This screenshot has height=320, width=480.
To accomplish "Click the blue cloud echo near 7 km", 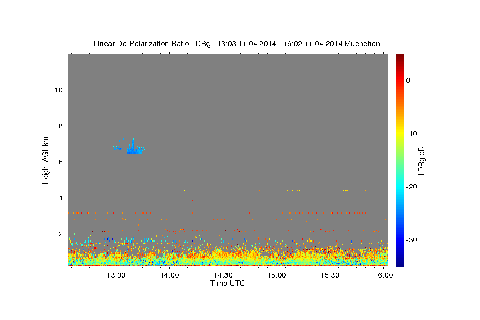I will pos(129,147).
